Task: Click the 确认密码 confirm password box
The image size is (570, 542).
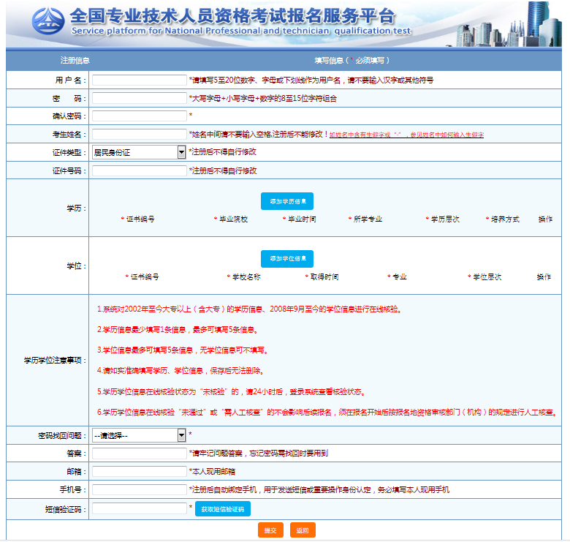Action: coord(139,116)
